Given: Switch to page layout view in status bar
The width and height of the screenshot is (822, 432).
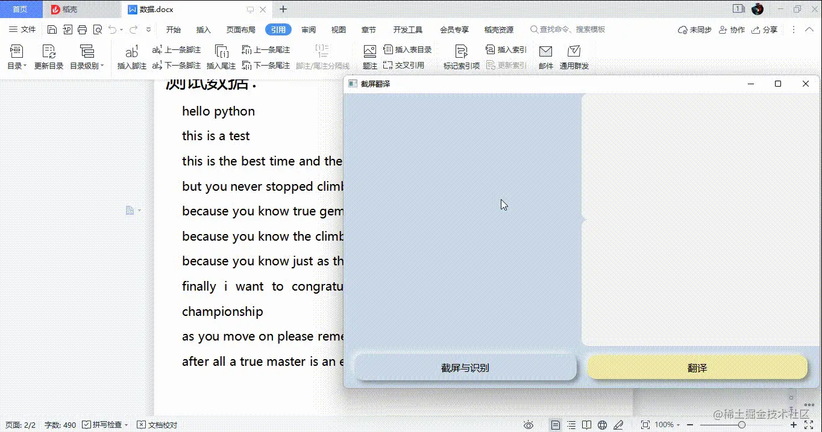Looking at the screenshot, I should (556, 425).
